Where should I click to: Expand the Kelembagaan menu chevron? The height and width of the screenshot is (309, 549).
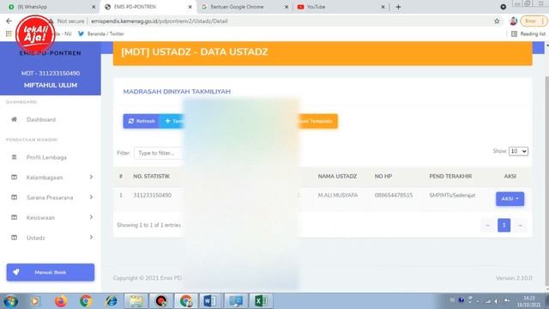pos(91,178)
